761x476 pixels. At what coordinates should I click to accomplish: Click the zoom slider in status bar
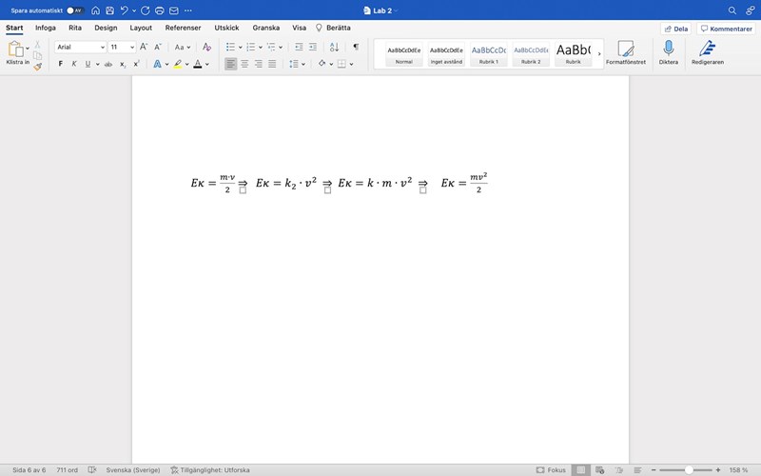(x=689, y=470)
